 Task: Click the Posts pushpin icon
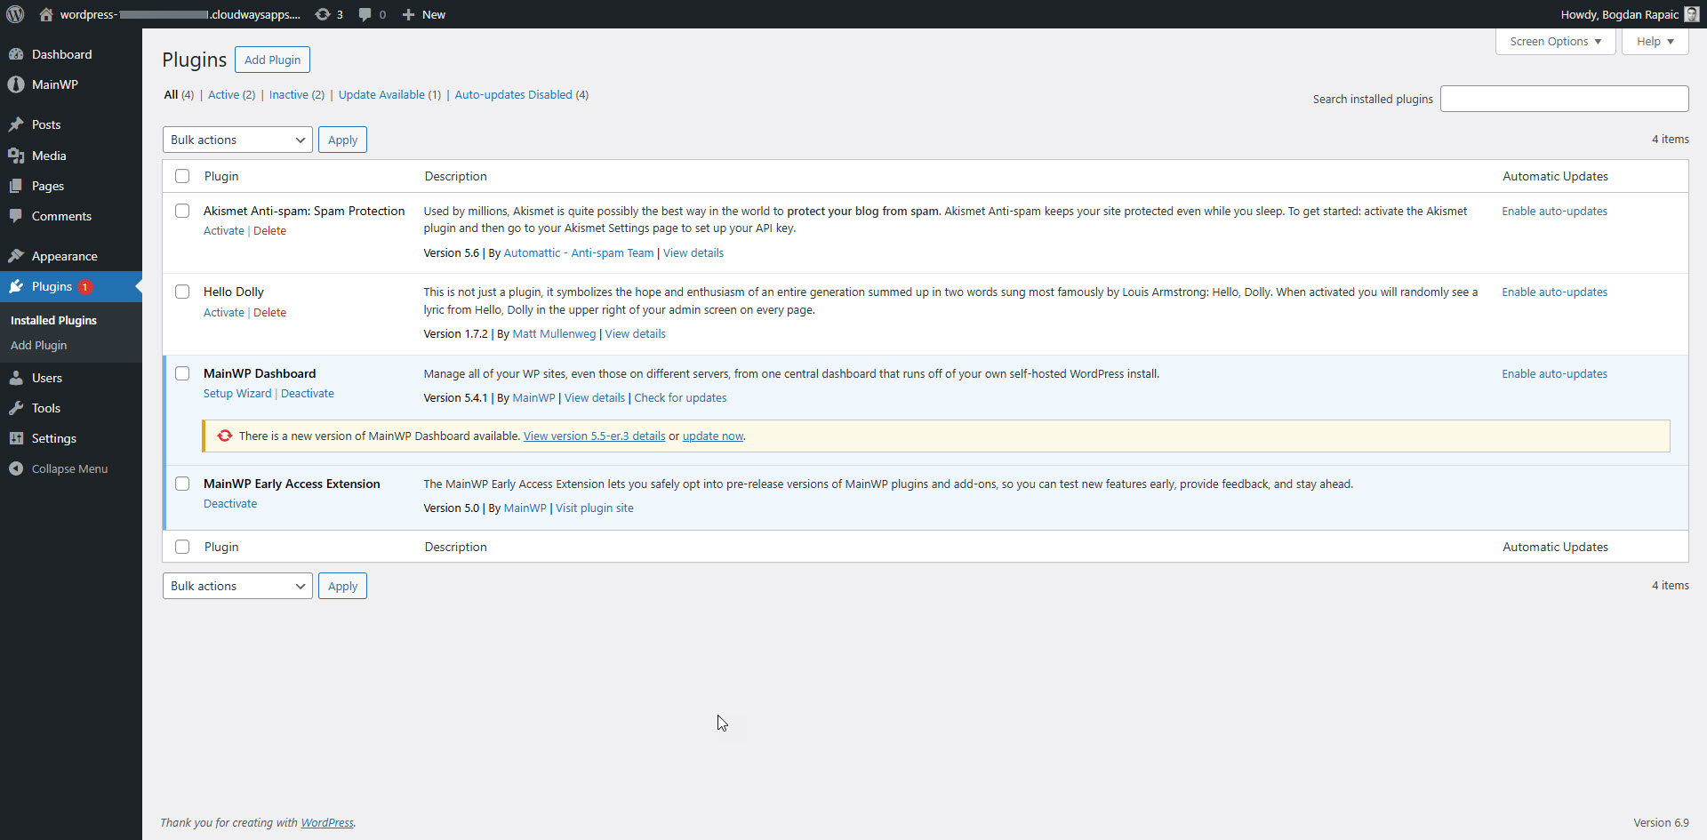tap(16, 124)
